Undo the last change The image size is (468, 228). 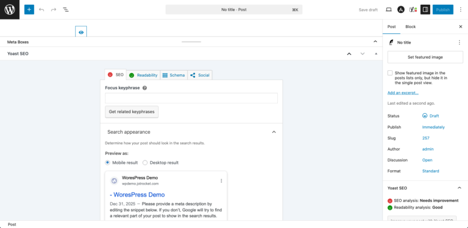(x=41, y=9)
